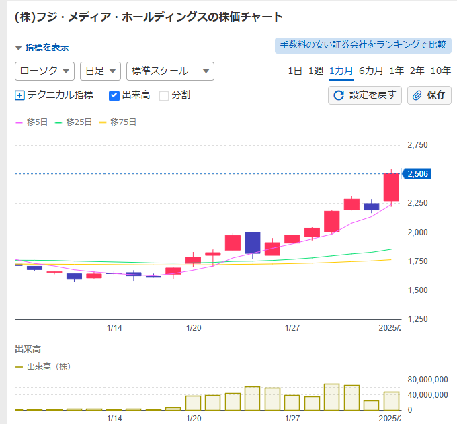Select the 1日 period tab

(294, 71)
